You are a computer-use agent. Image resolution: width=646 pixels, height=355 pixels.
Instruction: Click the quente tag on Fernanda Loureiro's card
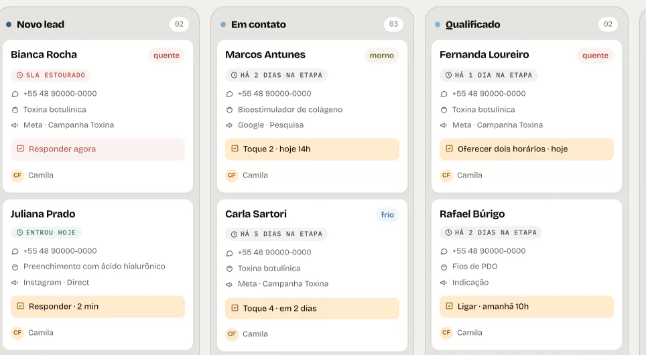(595, 55)
